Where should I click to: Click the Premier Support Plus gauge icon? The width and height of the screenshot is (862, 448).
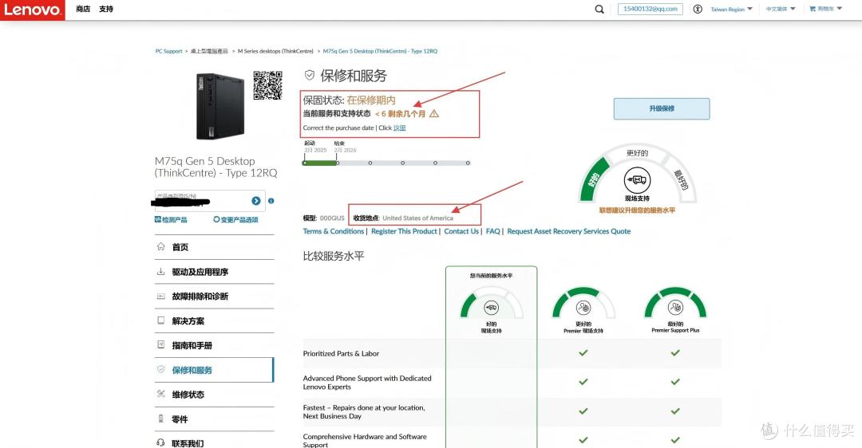click(676, 308)
